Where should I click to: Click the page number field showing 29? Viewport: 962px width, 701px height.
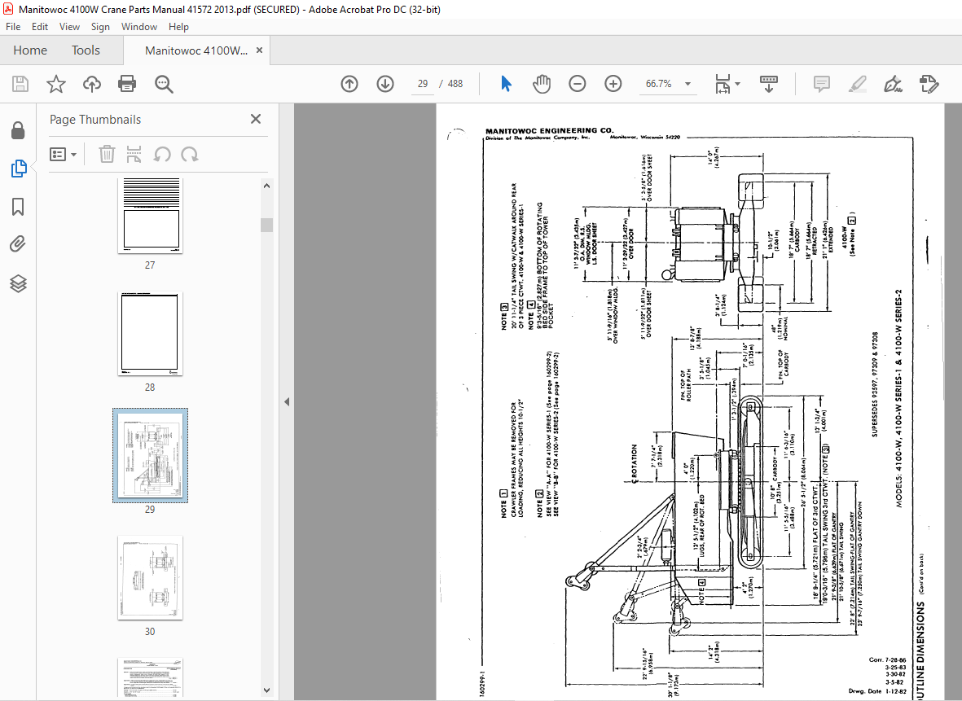(x=423, y=84)
